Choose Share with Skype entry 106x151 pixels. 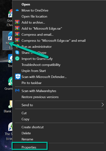pyautogui.click(x=34, y=53)
